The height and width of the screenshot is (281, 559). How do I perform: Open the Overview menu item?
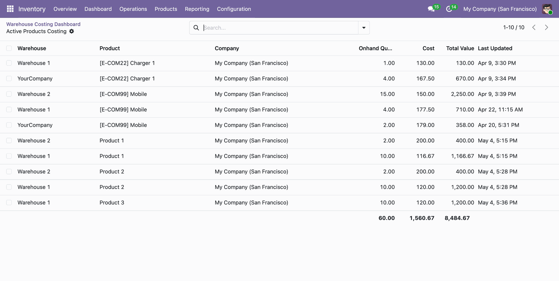click(x=65, y=9)
